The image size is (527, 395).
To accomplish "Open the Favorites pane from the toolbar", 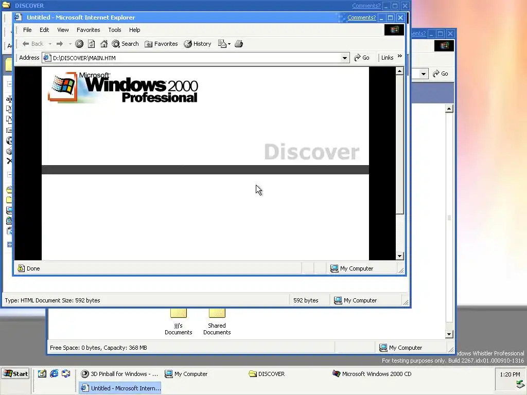I will coord(161,44).
